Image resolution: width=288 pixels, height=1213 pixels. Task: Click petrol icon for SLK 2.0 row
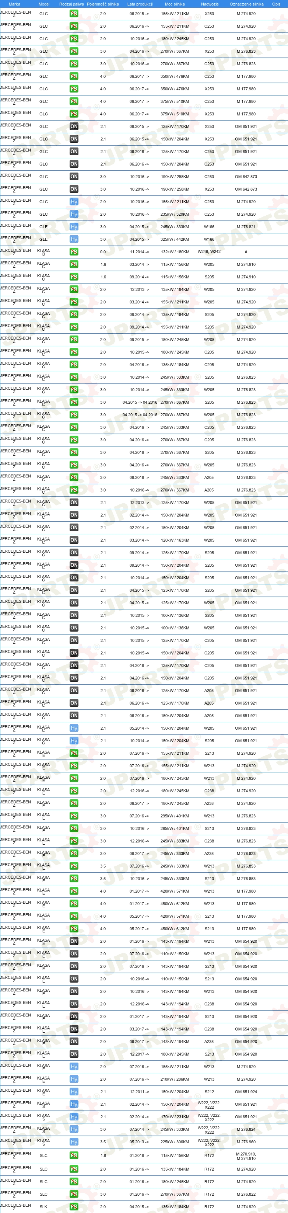(x=74, y=1207)
